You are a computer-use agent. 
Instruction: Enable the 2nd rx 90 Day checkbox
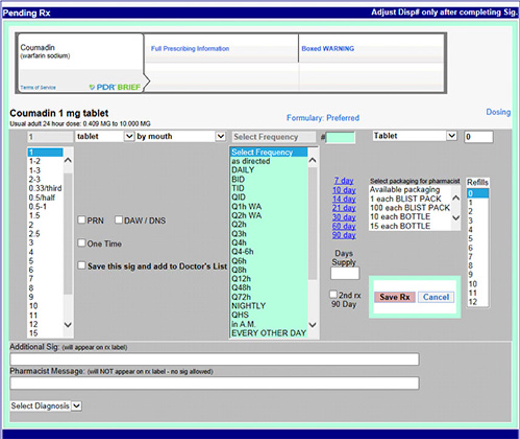[x=333, y=294]
